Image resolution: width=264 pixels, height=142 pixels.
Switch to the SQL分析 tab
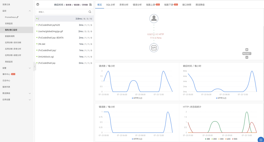click(111, 5)
